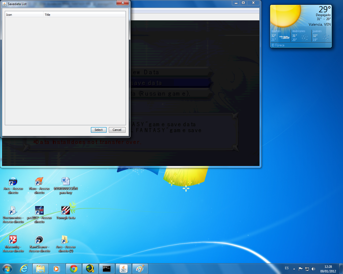This screenshot has height=274, width=343.
Task: Open the volume control tray icon
Action: (x=314, y=269)
